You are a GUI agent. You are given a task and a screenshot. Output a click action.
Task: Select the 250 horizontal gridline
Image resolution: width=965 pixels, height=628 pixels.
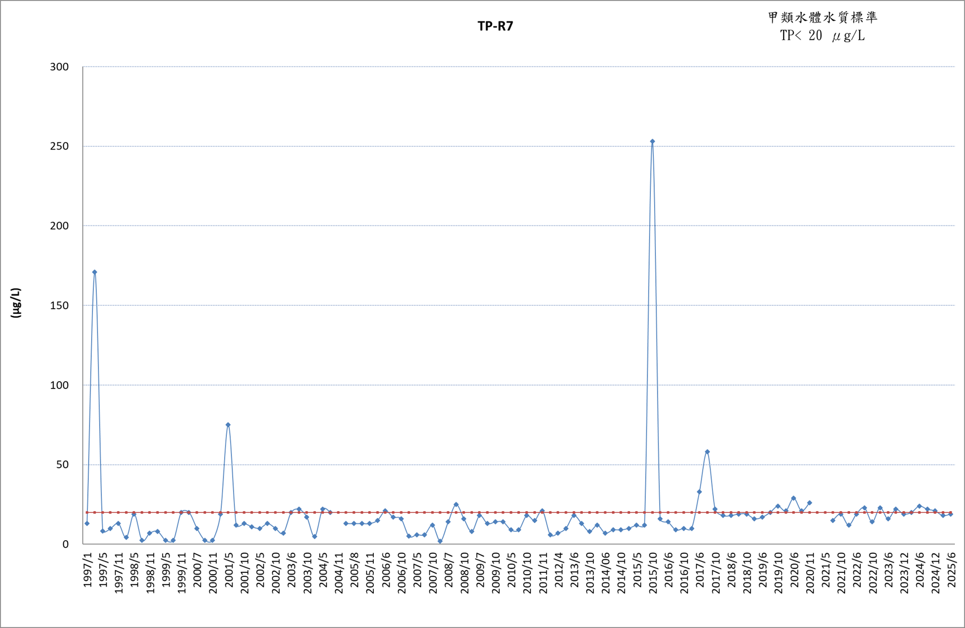518,146
